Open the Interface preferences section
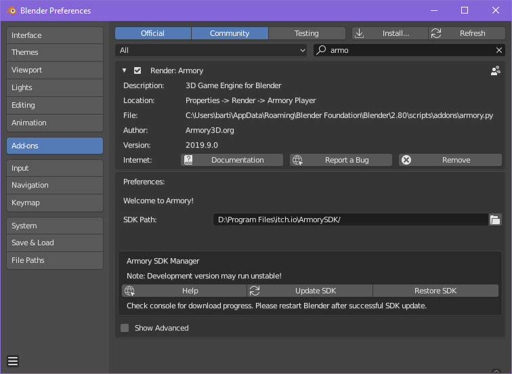The image size is (512, 374). (55, 35)
